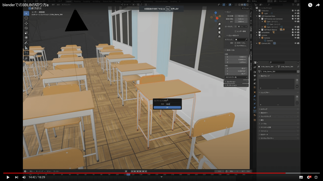Open the XYZ オイラー角 rotation mode dropdown

pyautogui.click(x=236, y=77)
